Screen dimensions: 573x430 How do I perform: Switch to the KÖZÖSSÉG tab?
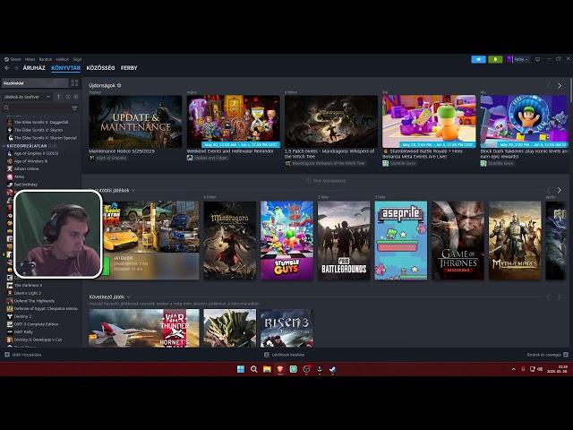coord(100,68)
